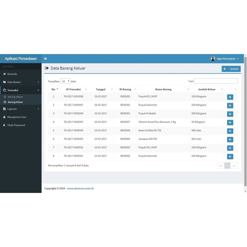This screenshot has width=247, height=247.
Task: Click the Cari search input field
Action: [x=216, y=81]
